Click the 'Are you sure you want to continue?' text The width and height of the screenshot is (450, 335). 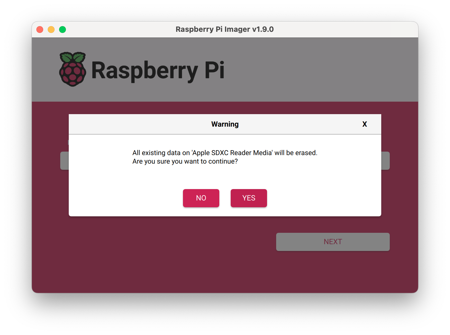click(x=185, y=161)
